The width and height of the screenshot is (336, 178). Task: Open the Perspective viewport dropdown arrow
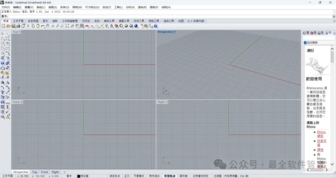(175, 32)
